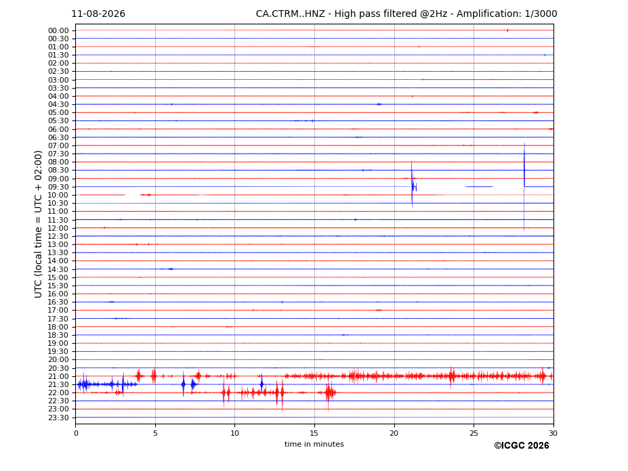
Task: Click the red event on 10:00 trace near minute 4
Action: (146, 195)
